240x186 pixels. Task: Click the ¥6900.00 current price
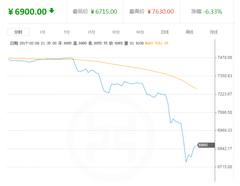(x=28, y=12)
